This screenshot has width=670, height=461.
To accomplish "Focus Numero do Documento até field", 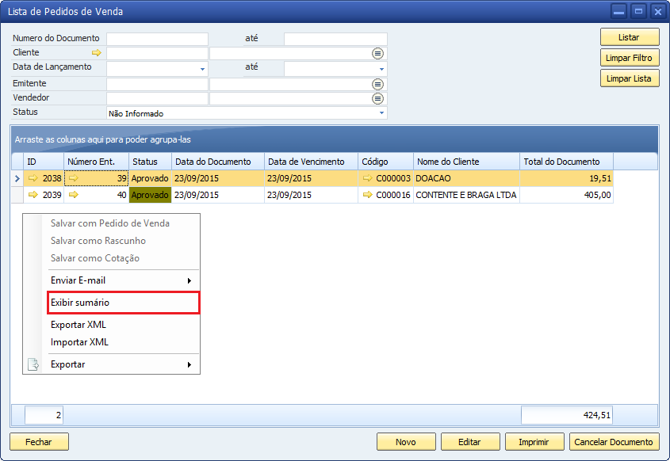I will click(335, 39).
